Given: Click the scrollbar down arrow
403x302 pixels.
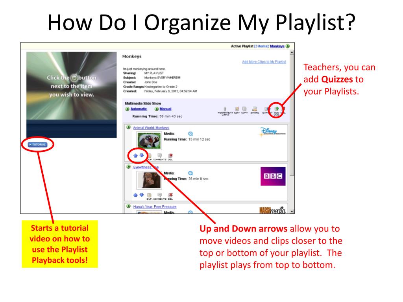Looking at the screenshot, I should click(292, 211).
